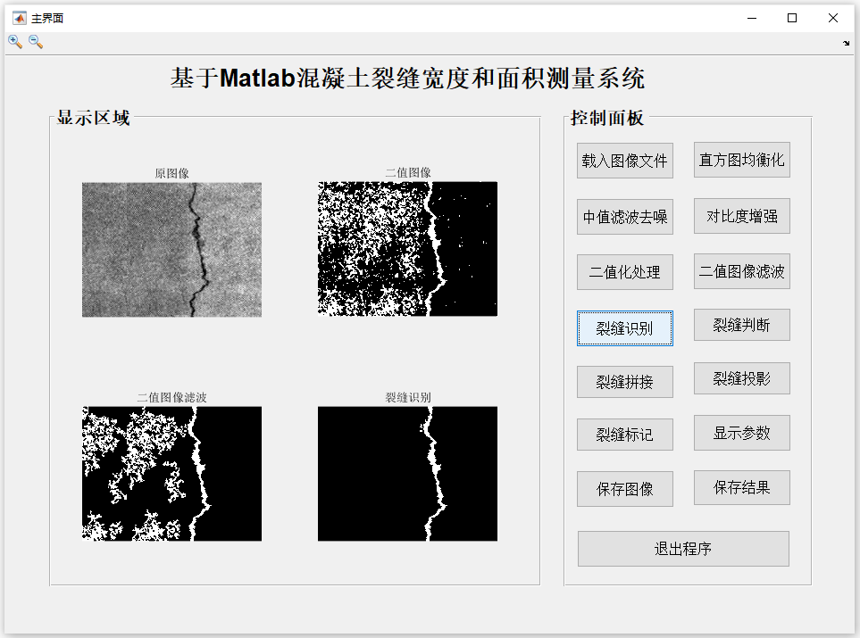Click the 二值图像滤波 axes title text
This screenshot has height=638, width=860.
point(171,397)
